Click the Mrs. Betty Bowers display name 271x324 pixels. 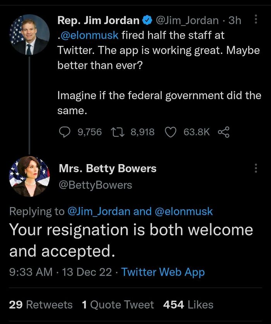107,168
